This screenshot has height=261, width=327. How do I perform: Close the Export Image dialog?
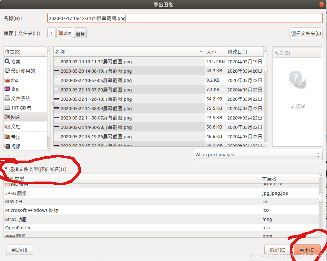click(x=322, y=5)
